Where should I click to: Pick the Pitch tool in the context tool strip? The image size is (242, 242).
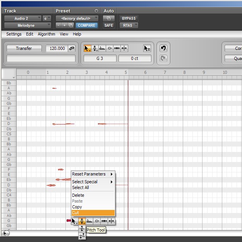pyautogui.click(x=82, y=221)
